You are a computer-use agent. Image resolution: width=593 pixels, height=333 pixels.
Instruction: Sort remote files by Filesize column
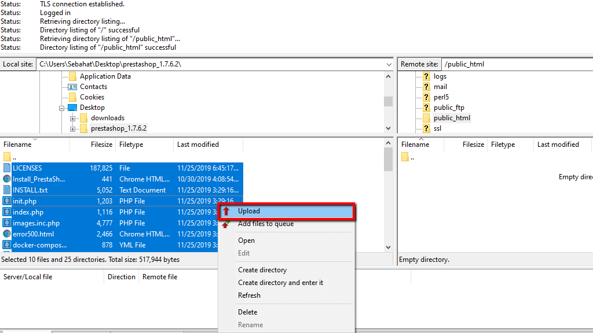tap(466, 145)
